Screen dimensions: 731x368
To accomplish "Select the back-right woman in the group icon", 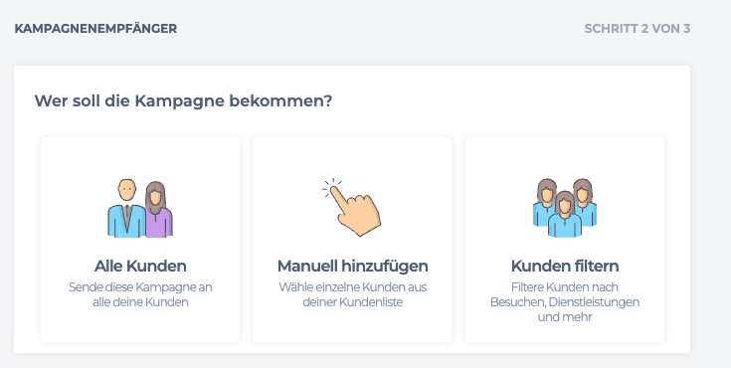I will pyautogui.click(x=585, y=202).
